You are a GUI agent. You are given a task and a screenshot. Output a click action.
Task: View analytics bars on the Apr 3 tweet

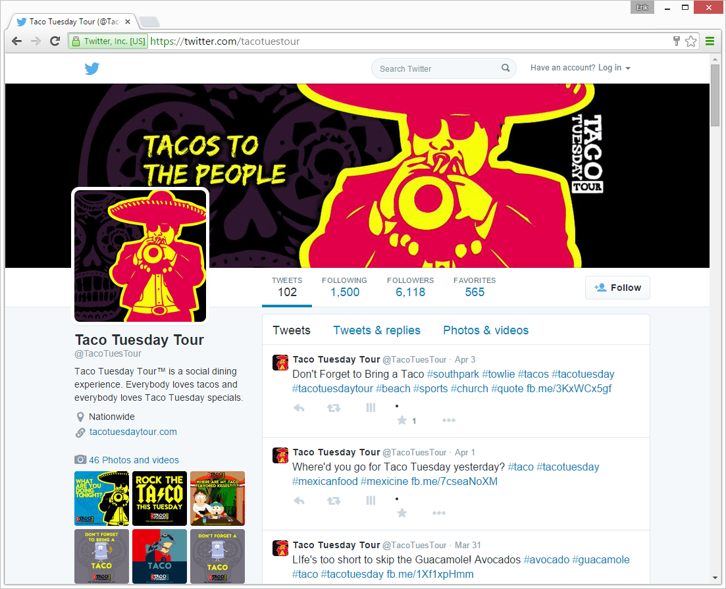[x=371, y=408]
